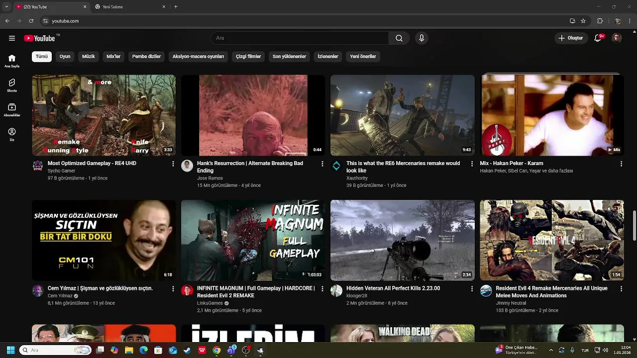Select the Yeni öneriler chip
637x358 pixels.
[363, 57]
